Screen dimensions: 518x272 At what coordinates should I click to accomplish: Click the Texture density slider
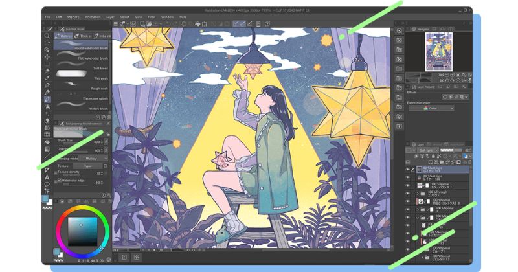click(75, 175)
